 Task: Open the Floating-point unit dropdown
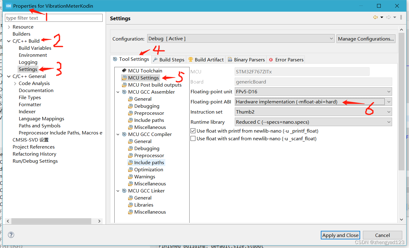point(313,91)
